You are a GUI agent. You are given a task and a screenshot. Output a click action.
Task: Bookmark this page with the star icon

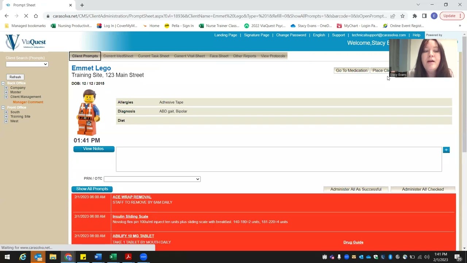coord(402,16)
